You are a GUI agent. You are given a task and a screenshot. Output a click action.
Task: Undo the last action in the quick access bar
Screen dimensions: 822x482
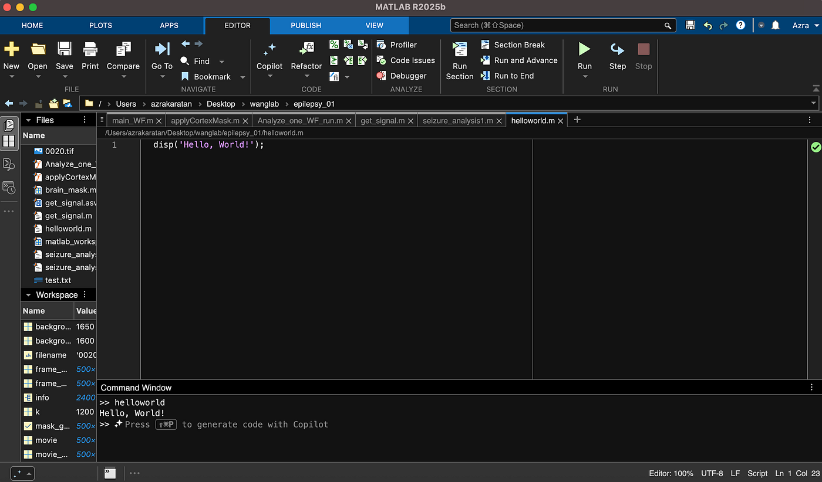[x=708, y=25]
